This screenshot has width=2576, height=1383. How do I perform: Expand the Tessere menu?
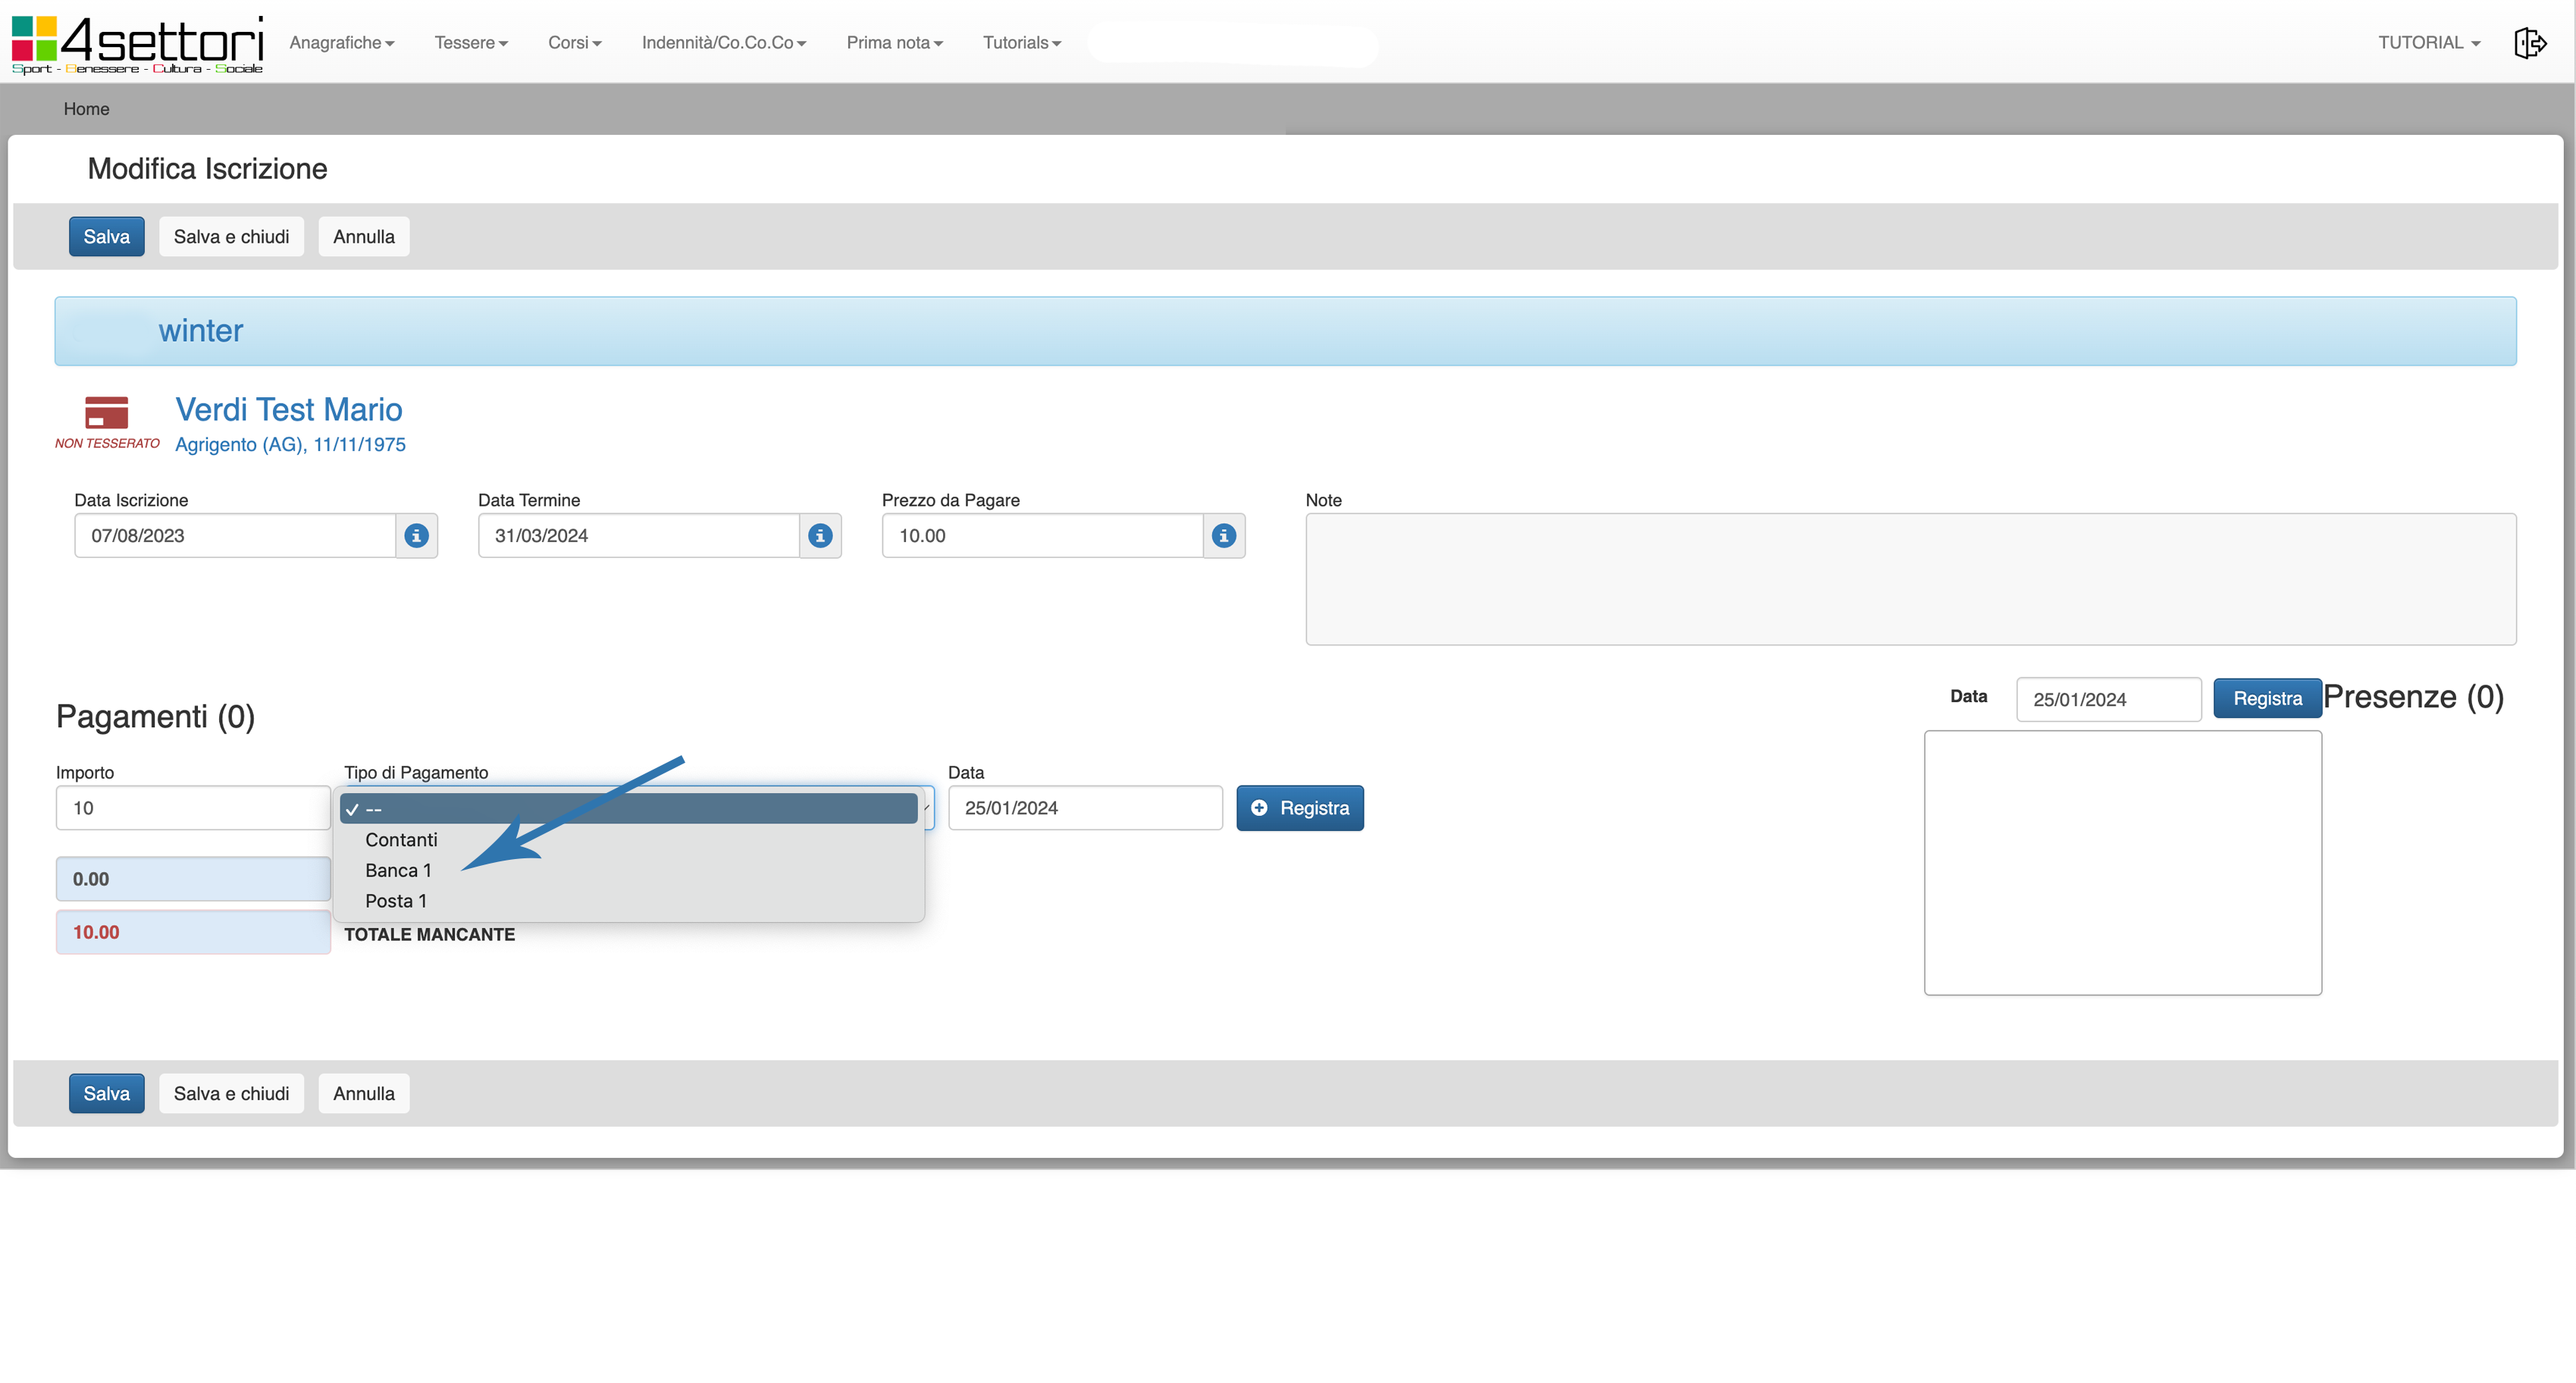470,43
